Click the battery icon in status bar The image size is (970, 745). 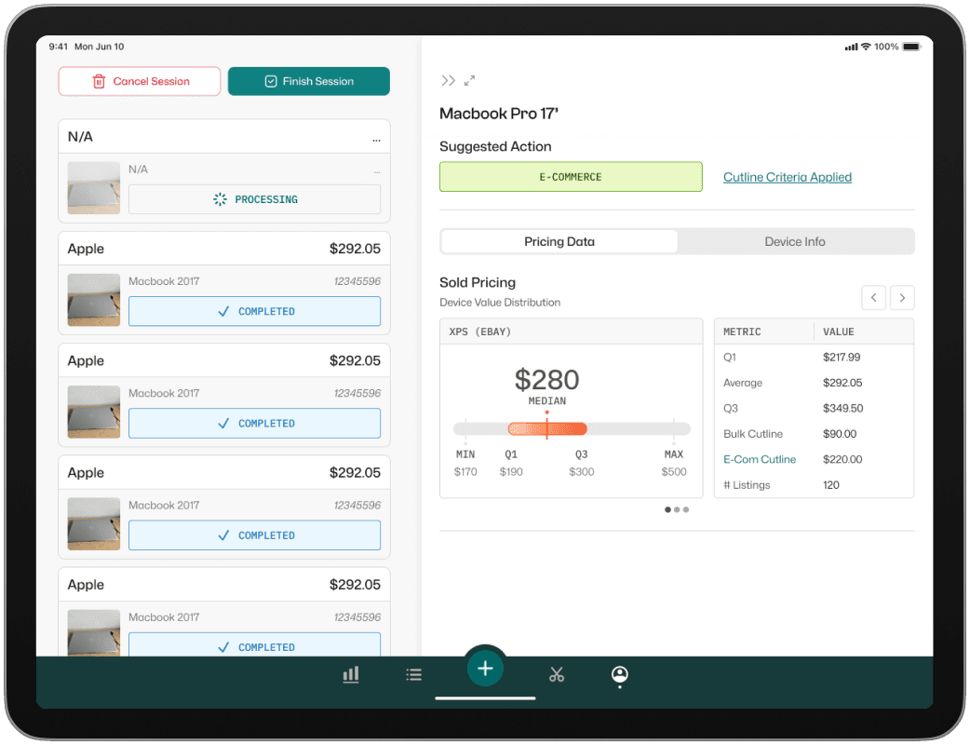[x=911, y=47]
